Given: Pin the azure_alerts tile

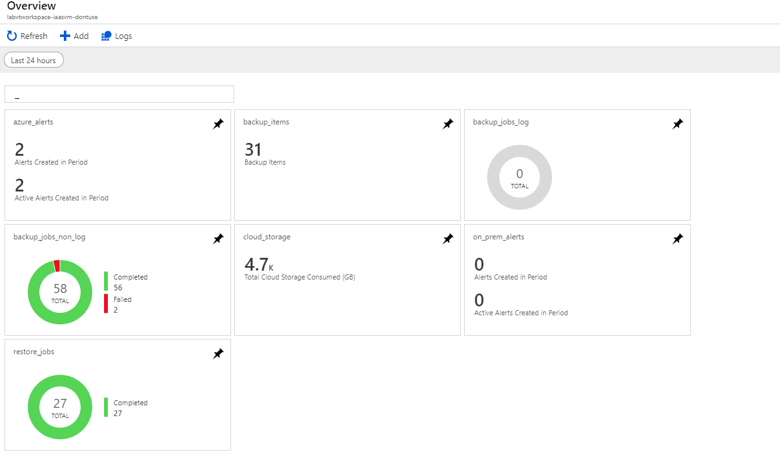Looking at the screenshot, I should tap(218, 124).
